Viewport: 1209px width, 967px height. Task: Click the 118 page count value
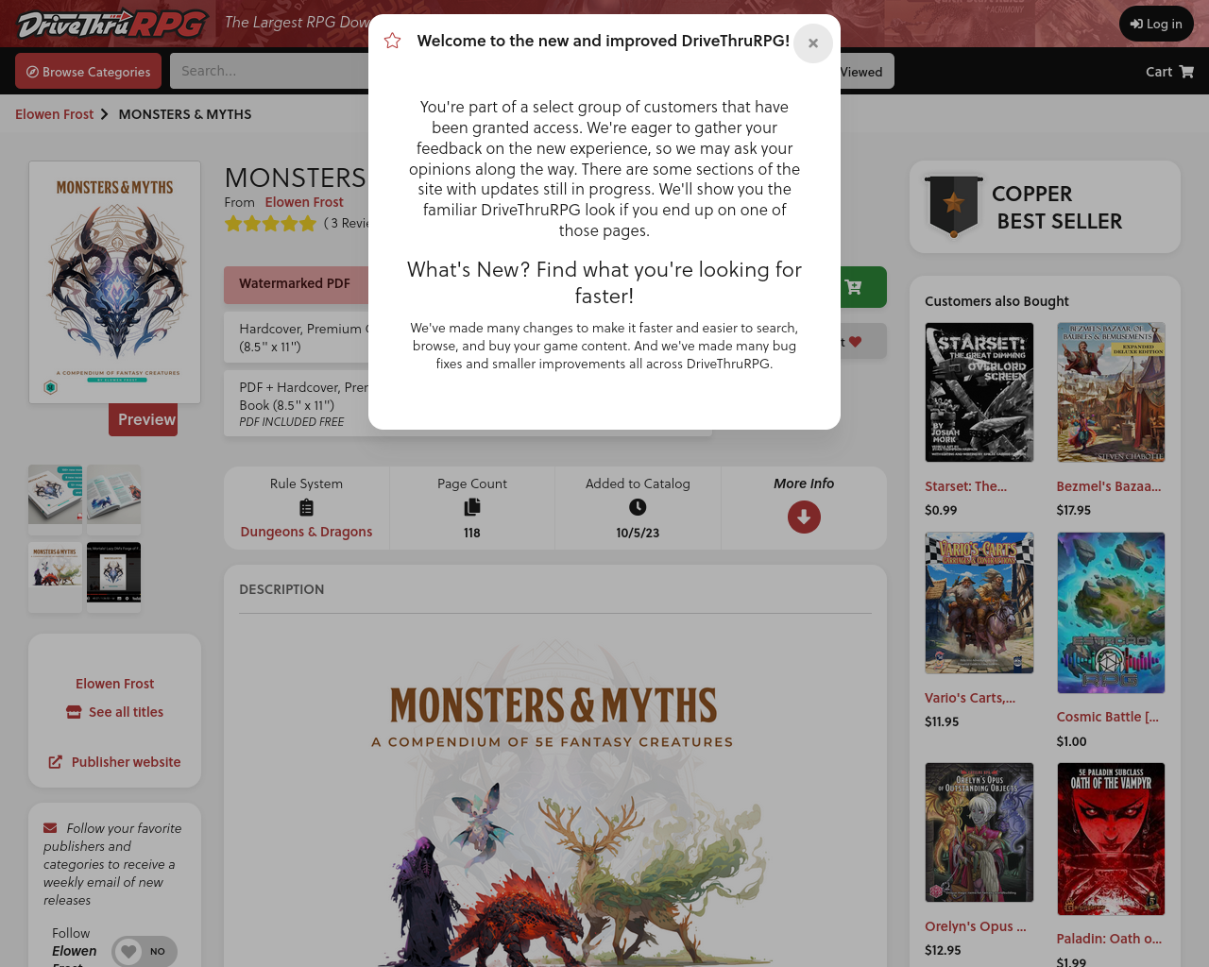[x=472, y=533]
